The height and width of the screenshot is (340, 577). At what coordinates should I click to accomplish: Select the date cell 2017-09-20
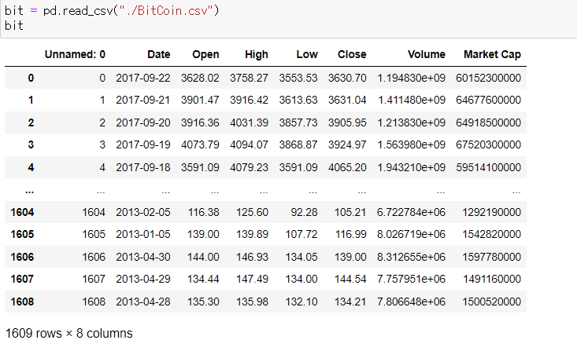(x=143, y=122)
